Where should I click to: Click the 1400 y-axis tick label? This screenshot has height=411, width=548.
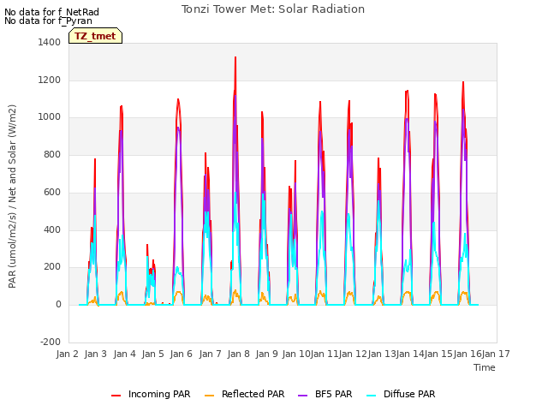click(x=50, y=42)
